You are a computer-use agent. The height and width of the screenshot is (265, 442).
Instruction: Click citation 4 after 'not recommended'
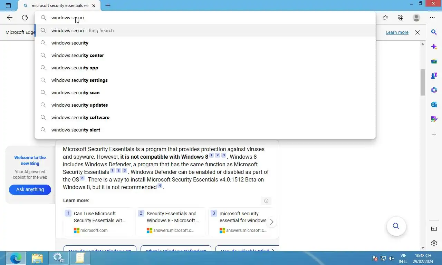pyautogui.click(x=160, y=186)
